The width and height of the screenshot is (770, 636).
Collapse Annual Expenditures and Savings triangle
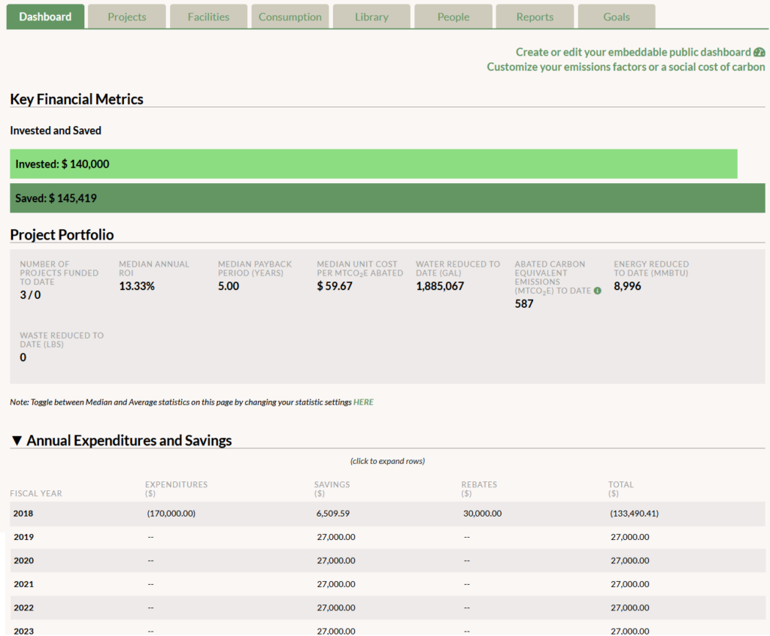(17, 441)
